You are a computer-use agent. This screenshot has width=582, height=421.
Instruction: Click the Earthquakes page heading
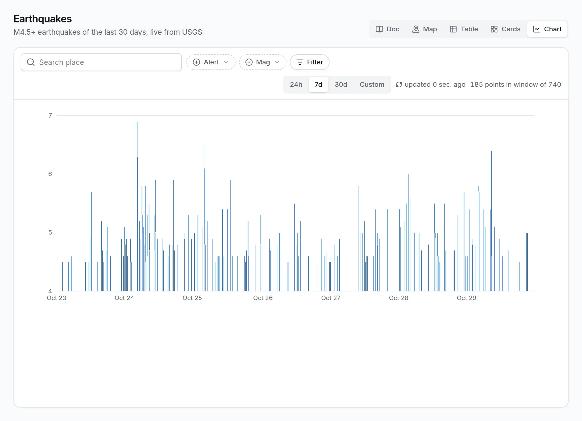click(x=43, y=19)
